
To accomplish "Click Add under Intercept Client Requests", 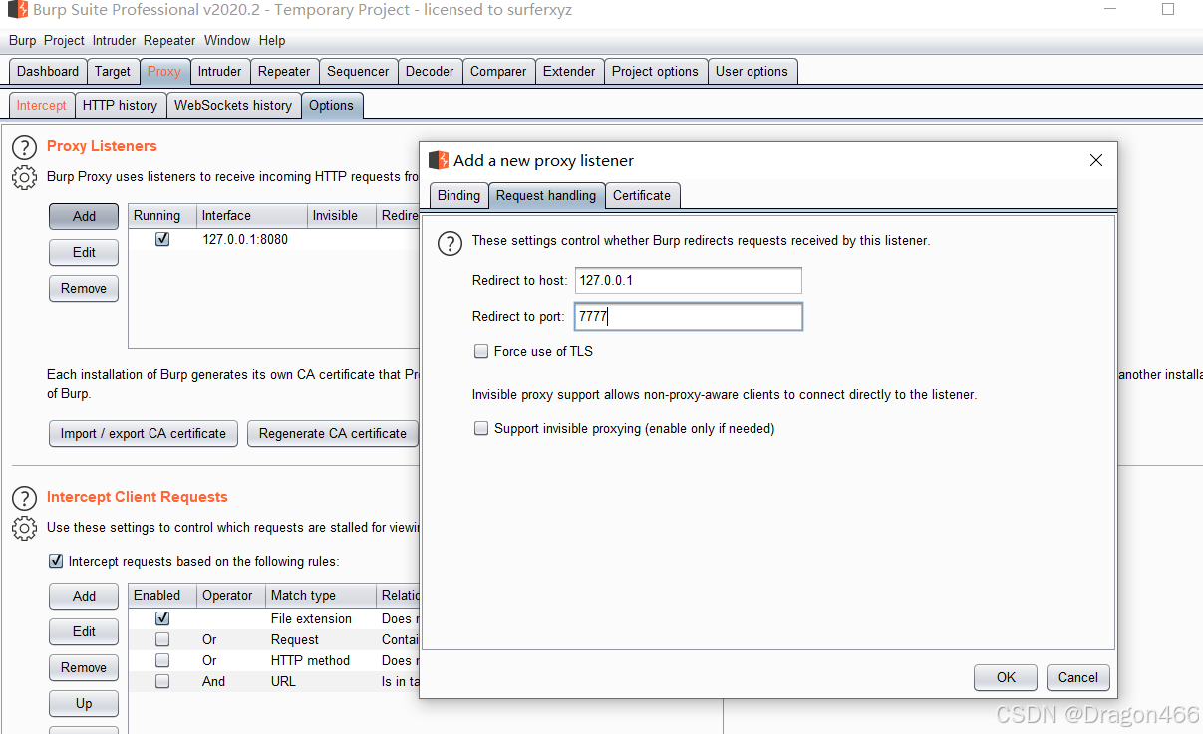I will [x=84, y=596].
